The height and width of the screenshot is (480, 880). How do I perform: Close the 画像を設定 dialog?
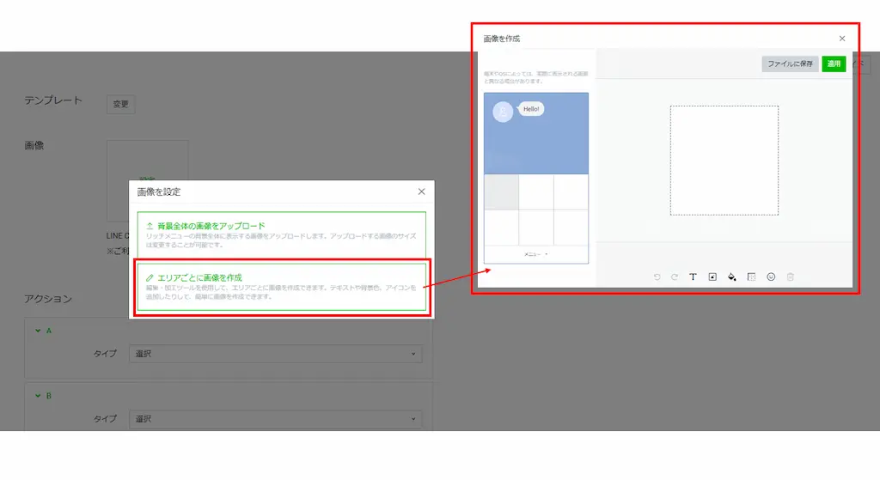421,192
